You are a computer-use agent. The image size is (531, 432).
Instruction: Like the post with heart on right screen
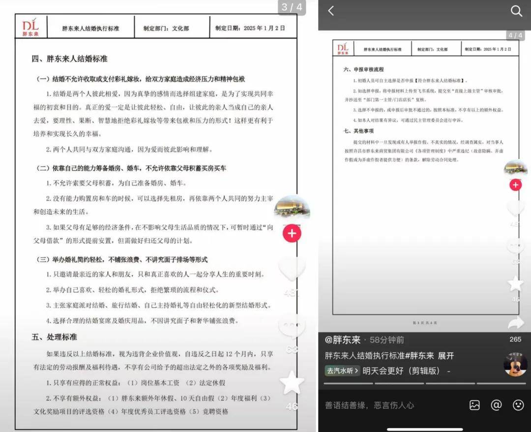[x=515, y=208]
